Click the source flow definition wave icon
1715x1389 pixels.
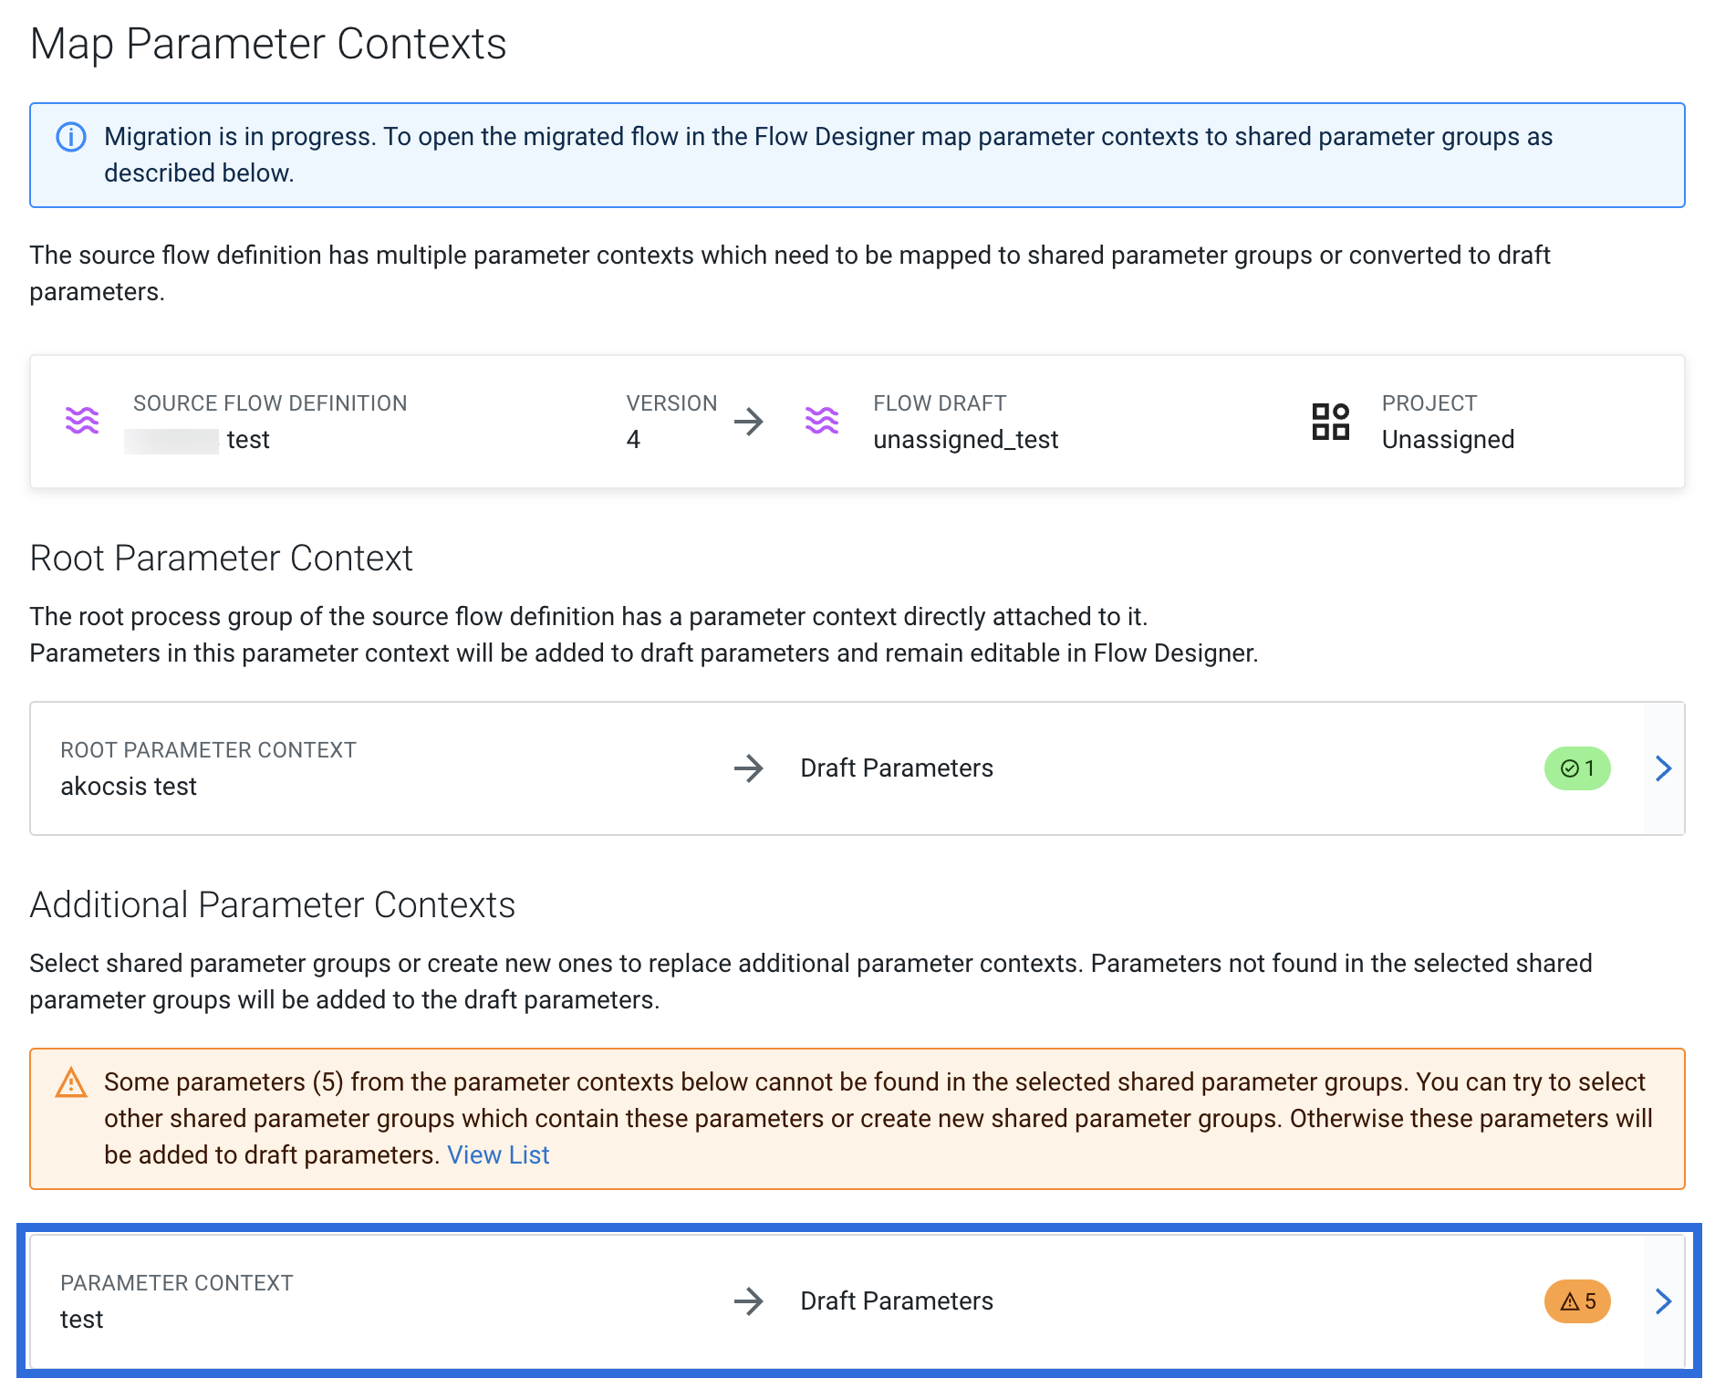pos(82,421)
